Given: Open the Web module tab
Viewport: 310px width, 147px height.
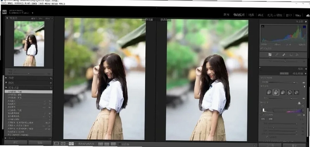Looking at the screenshot, I should [298, 15].
